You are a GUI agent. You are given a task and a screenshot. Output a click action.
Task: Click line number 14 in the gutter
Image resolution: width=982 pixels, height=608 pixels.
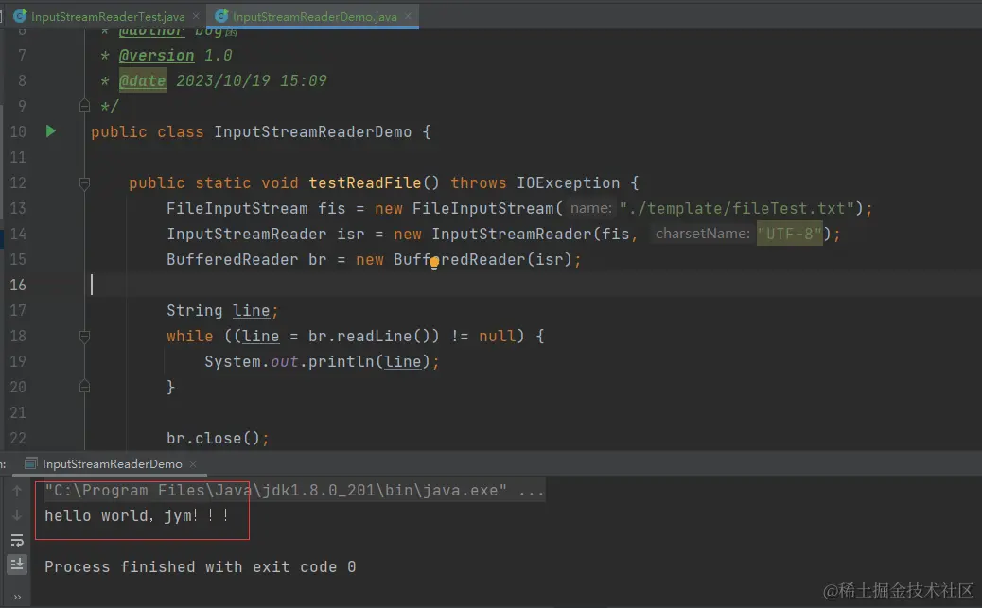pos(18,234)
